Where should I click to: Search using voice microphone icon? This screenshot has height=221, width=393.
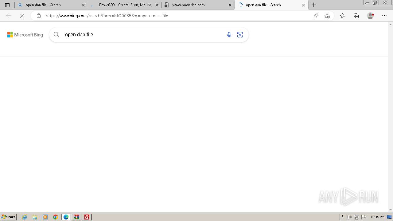click(229, 35)
